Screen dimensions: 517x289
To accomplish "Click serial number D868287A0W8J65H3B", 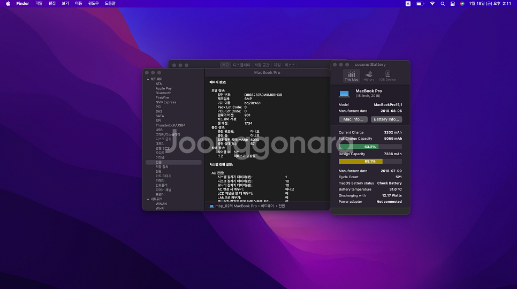I will click(x=263, y=95).
